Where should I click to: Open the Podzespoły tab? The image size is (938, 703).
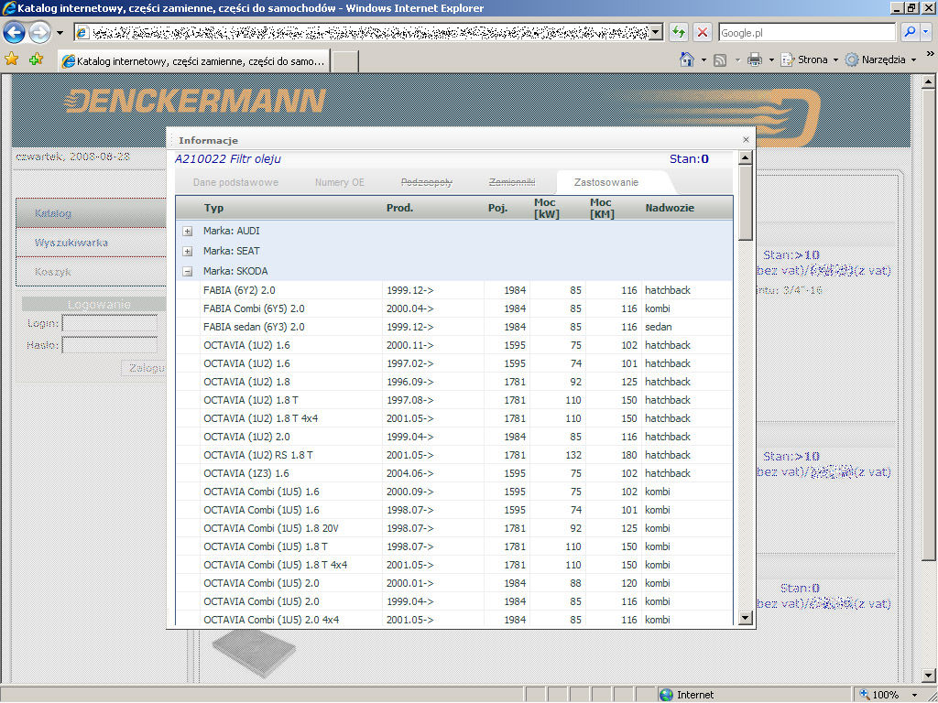tap(427, 182)
